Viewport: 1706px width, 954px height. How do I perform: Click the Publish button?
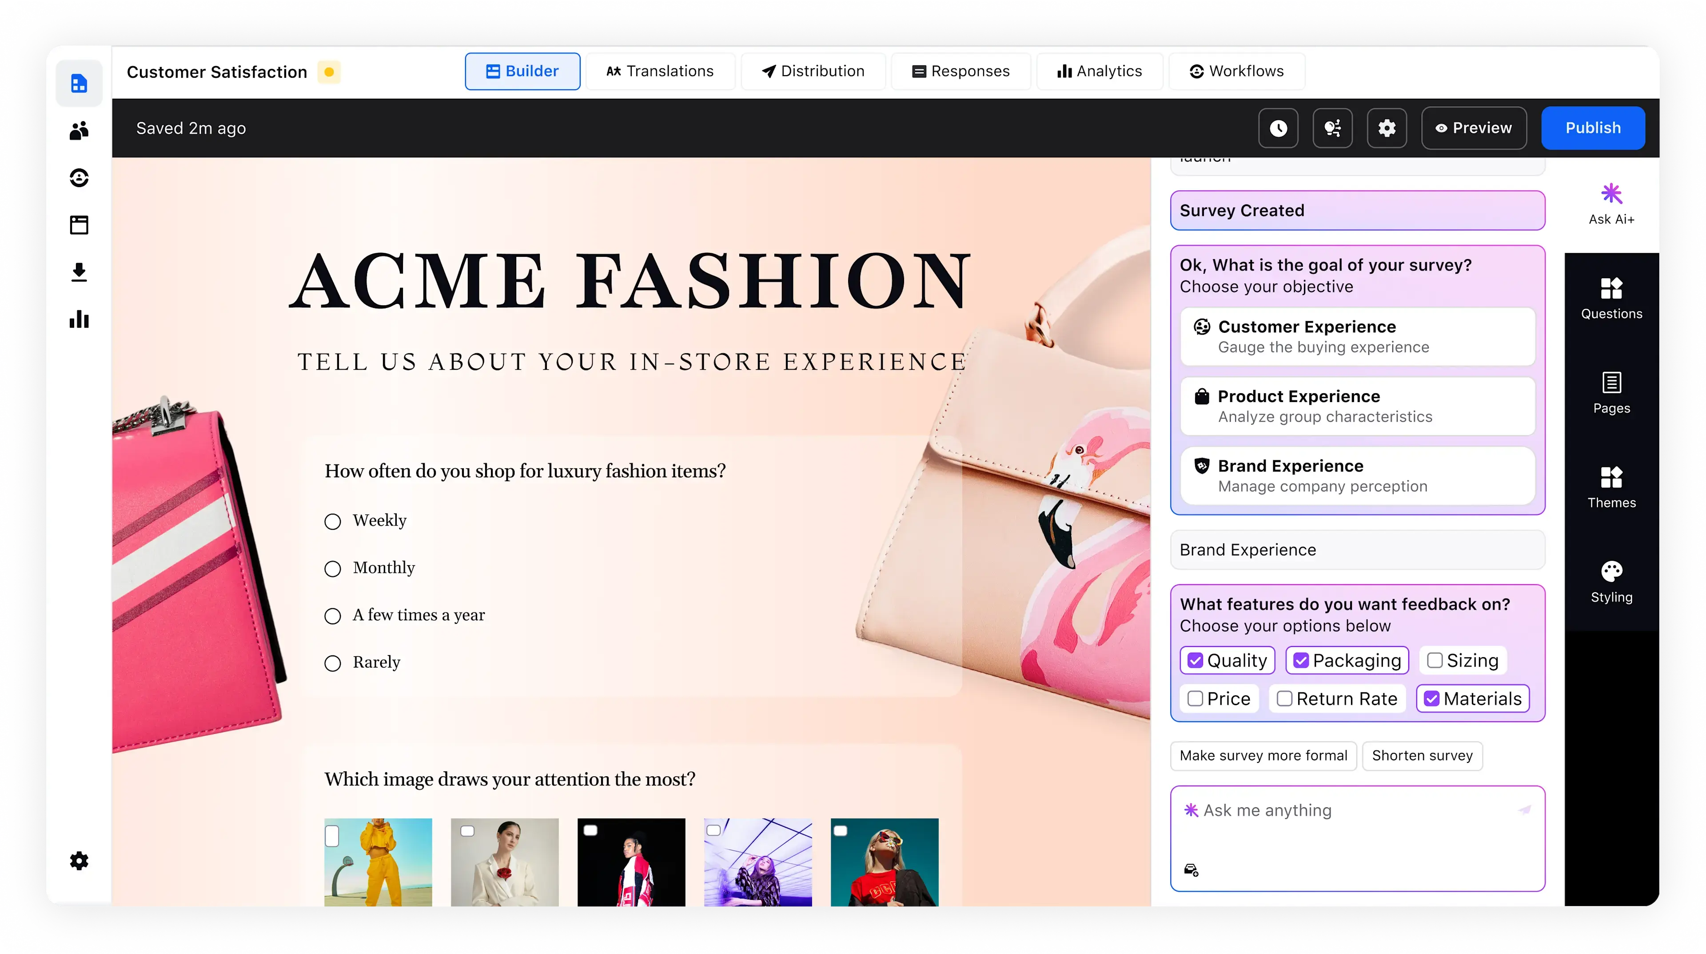coord(1592,128)
